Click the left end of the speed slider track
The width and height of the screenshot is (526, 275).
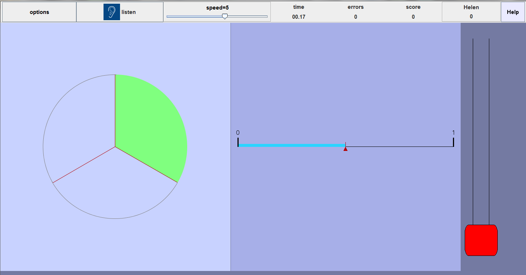point(168,16)
